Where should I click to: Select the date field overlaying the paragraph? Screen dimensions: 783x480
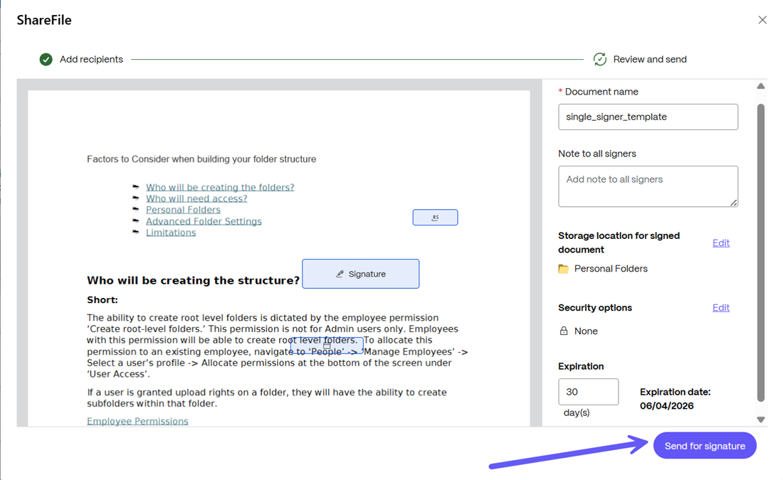[327, 346]
